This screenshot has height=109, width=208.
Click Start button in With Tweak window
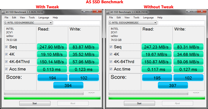[x=35, y=103]
